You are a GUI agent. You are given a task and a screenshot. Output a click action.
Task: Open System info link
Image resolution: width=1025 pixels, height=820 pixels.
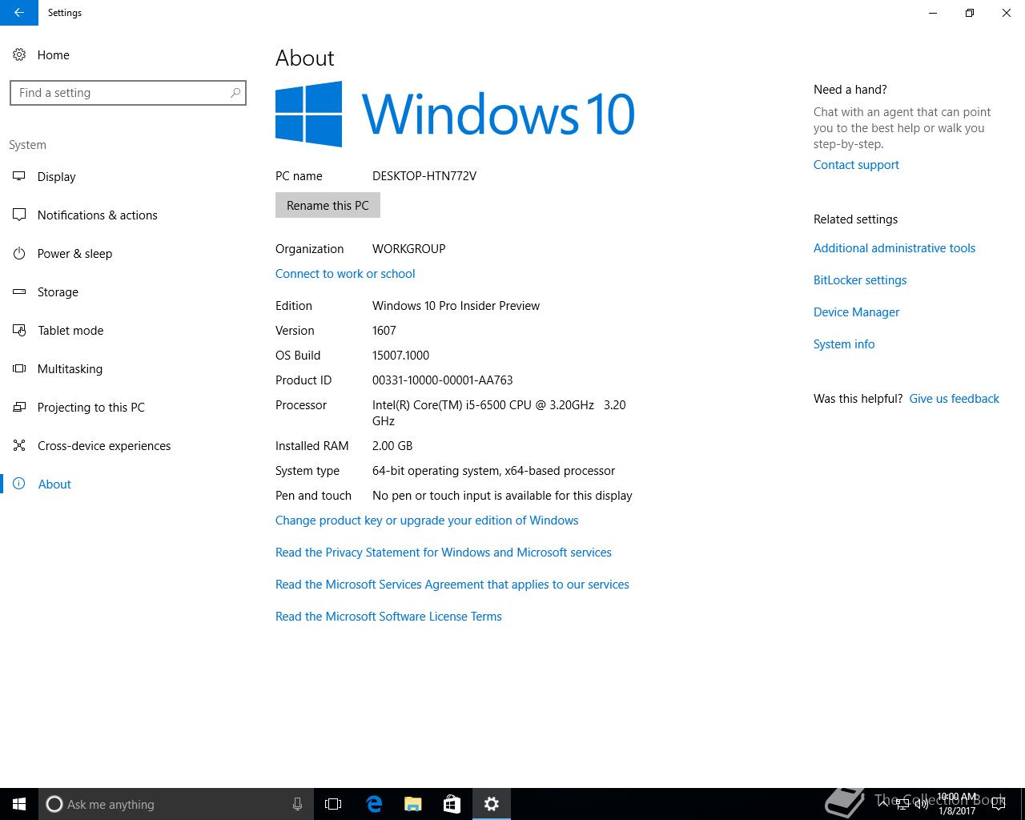[x=844, y=344]
